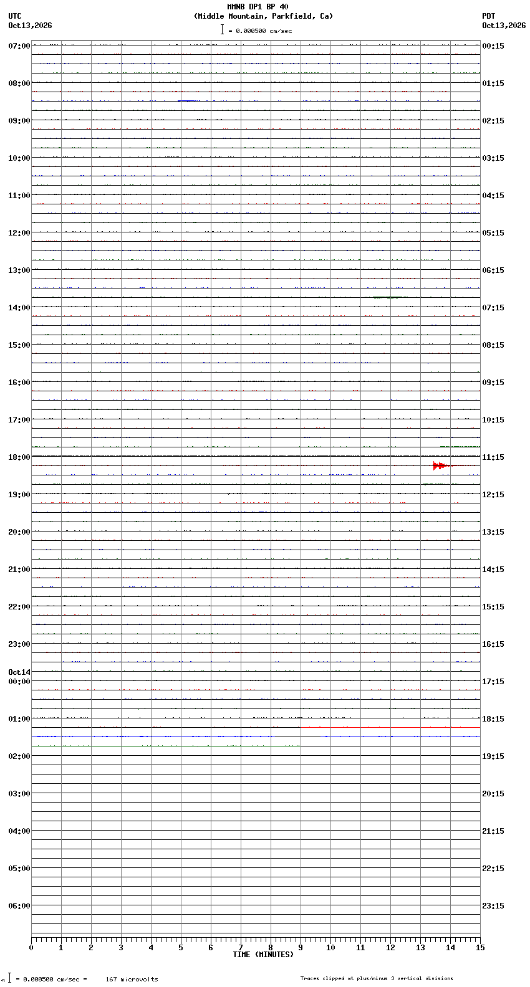
Task: Click the 11:00 UTC time label
Action: pos(19,196)
